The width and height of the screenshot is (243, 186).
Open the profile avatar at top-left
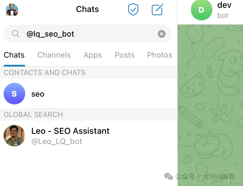[12, 10]
